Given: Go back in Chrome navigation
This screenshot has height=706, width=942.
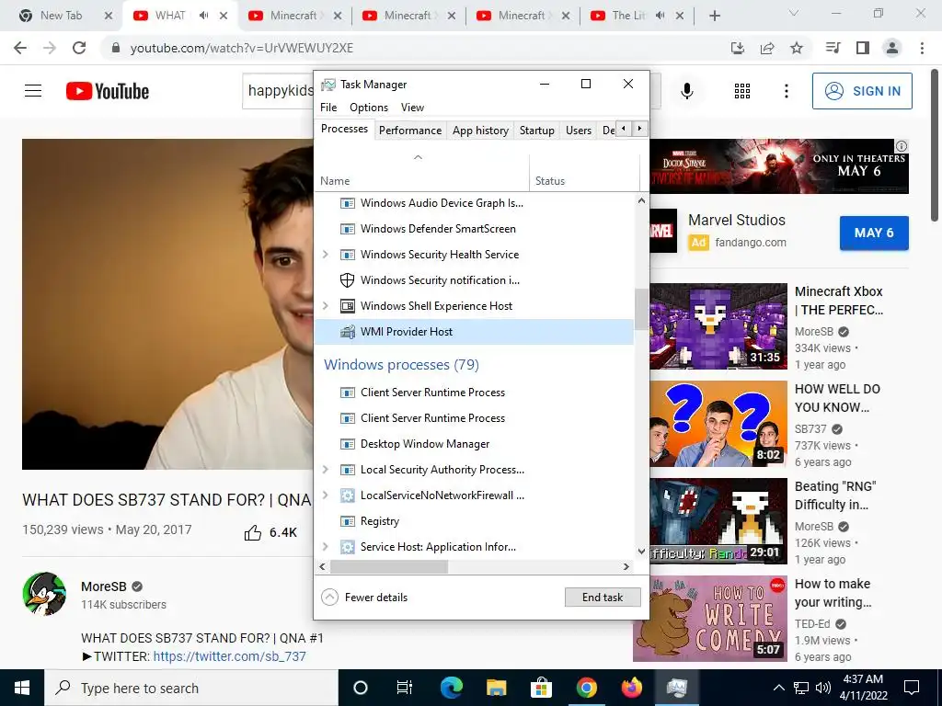Looking at the screenshot, I should coord(20,48).
